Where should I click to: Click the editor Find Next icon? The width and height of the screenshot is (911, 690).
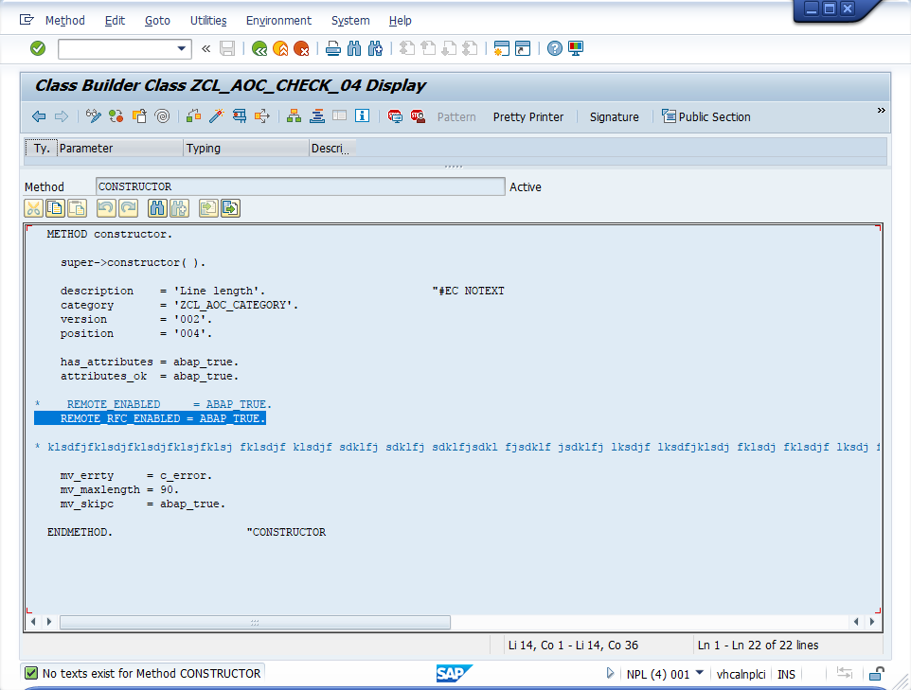click(179, 208)
